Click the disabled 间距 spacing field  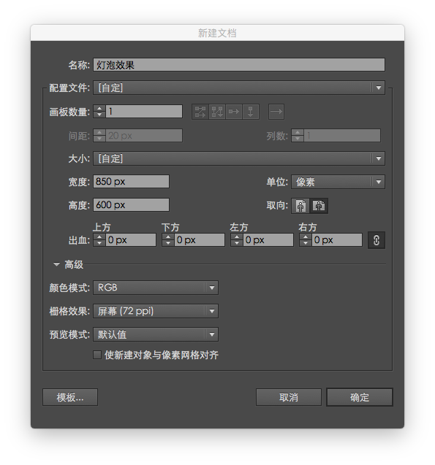click(x=144, y=136)
